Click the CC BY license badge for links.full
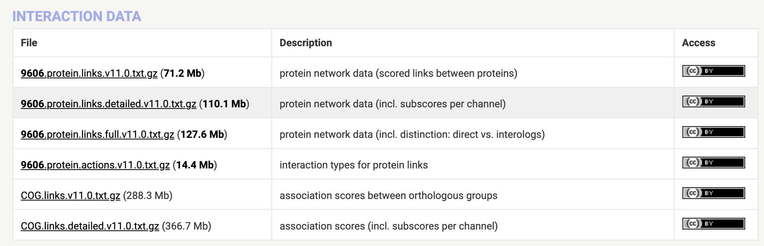Viewport: 764px width, 246px height. tap(713, 132)
